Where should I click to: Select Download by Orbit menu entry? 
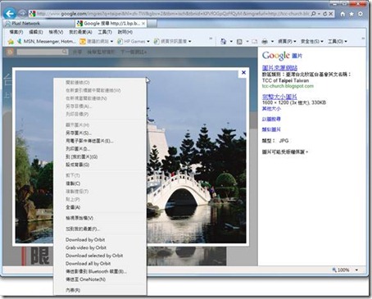85,239
